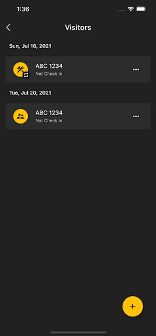Viewport: 156px width, 336px height.
Task: Go back using the top-left arrow
Action: click(x=8, y=27)
